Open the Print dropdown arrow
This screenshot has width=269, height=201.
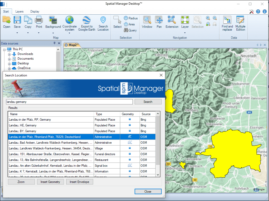tap(39, 33)
